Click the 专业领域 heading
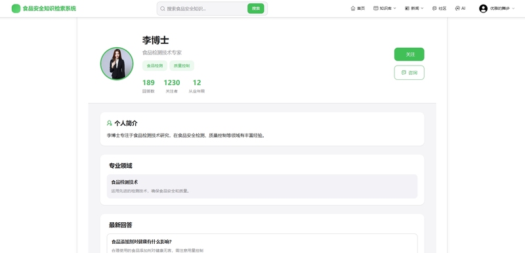Screen dimensions: 525x253 [121, 165]
